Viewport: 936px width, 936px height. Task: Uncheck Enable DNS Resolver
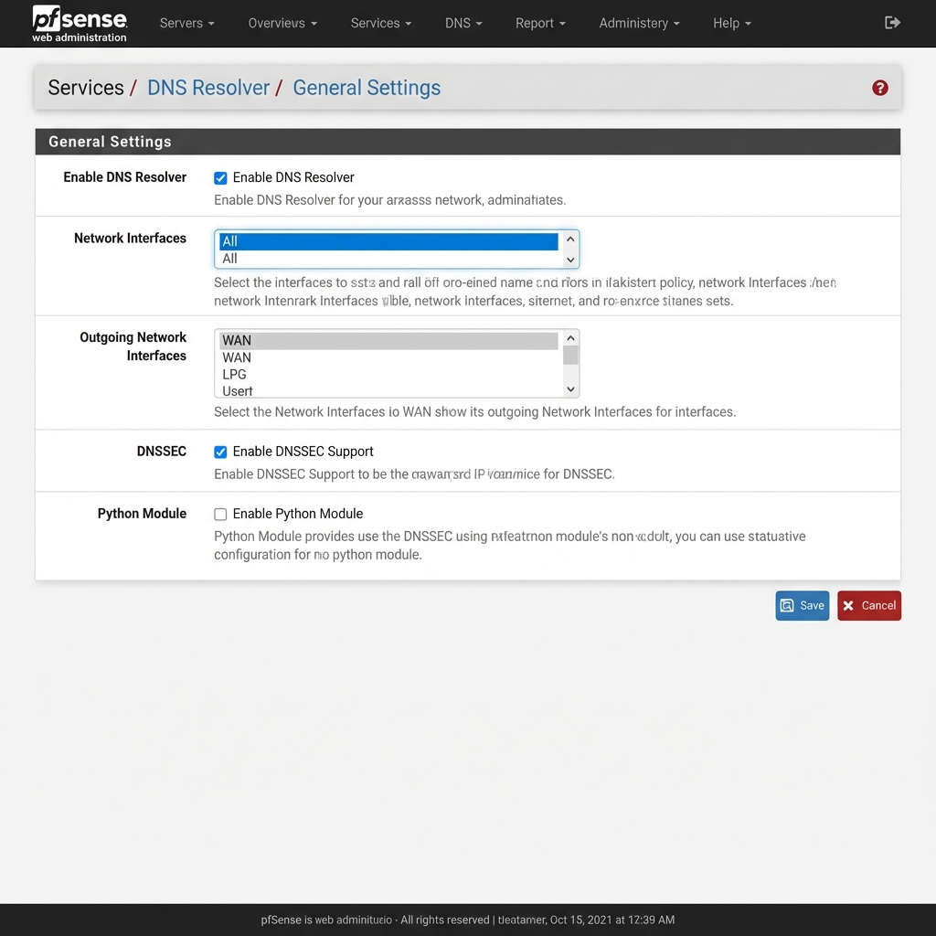click(x=220, y=177)
